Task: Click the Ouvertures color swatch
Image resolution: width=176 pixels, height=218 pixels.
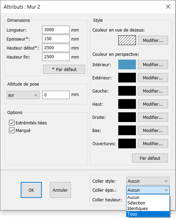Action: 127,143
